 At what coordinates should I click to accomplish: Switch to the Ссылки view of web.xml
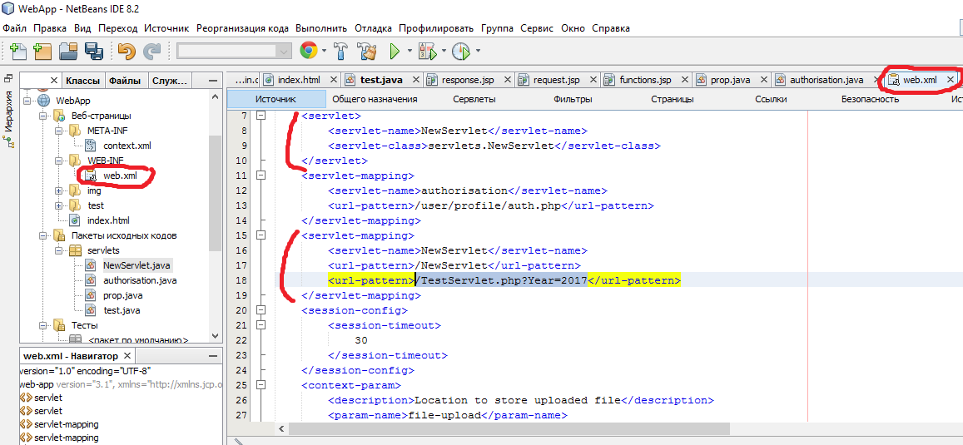771,99
